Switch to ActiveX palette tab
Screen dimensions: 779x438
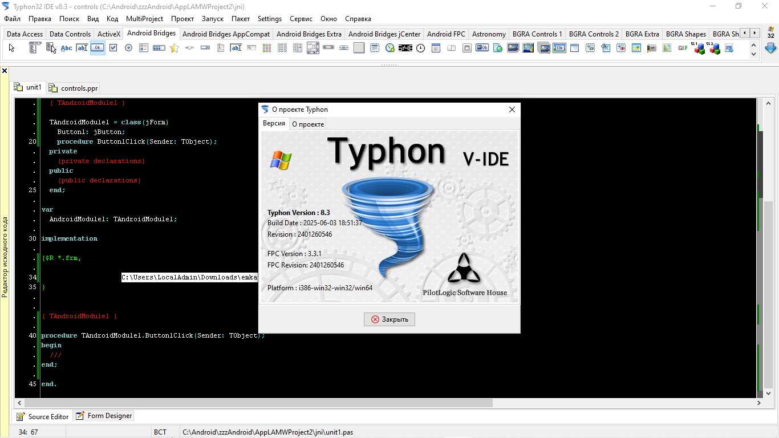pyautogui.click(x=109, y=34)
